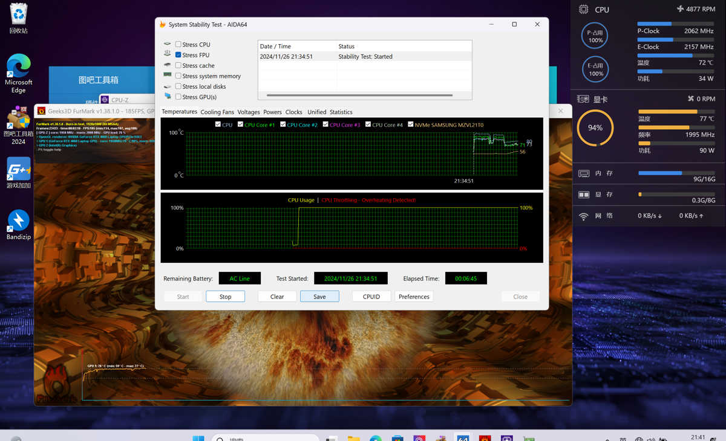Switch to the Cooling Fans tab

[x=217, y=112]
